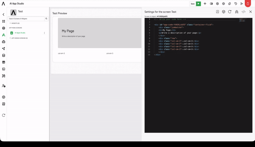Click the second .col-sm-3 preview column
255x147 pixels.
click(110, 53)
